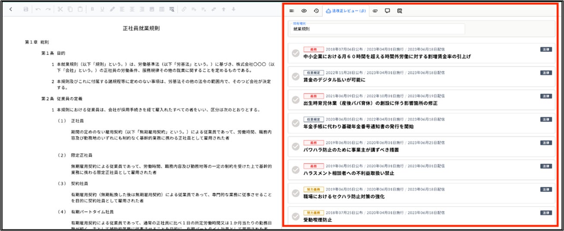Align text left
The width and height of the screenshot is (564, 231).
point(122,9)
